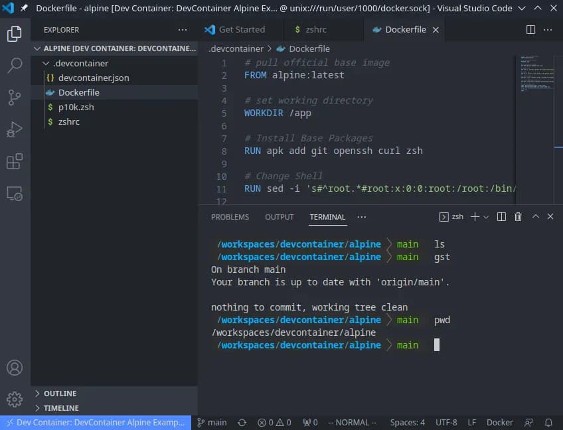Maximize the terminal panel size
The height and width of the screenshot is (430, 563).
[535, 216]
